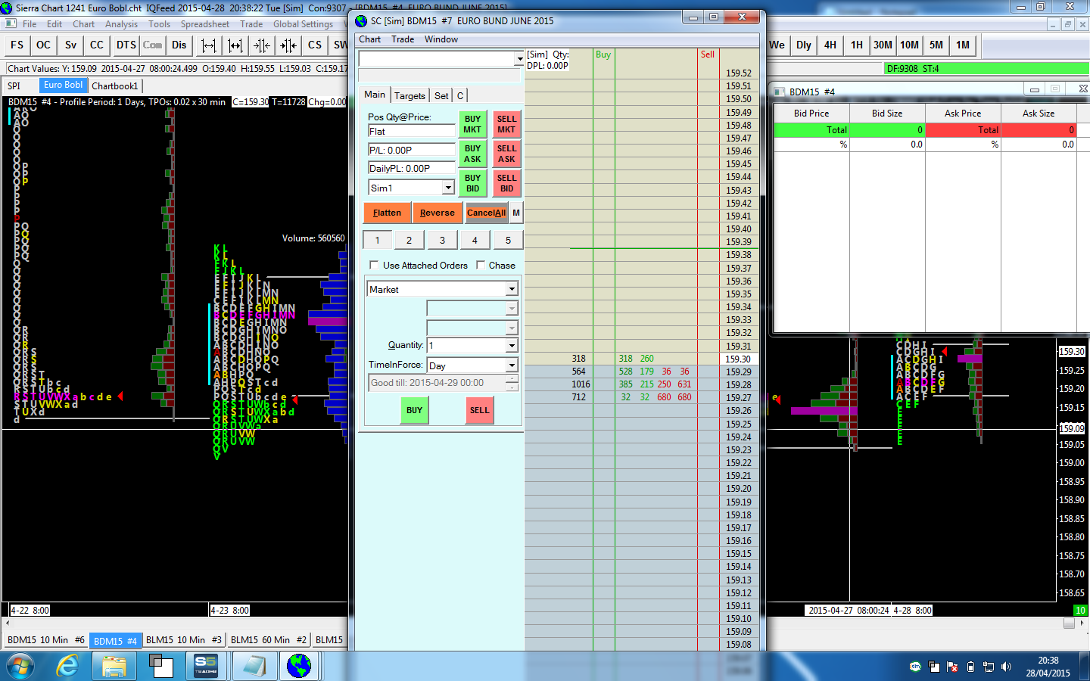Click the CancelAll button
The width and height of the screenshot is (1090, 681).
[487, 213]
